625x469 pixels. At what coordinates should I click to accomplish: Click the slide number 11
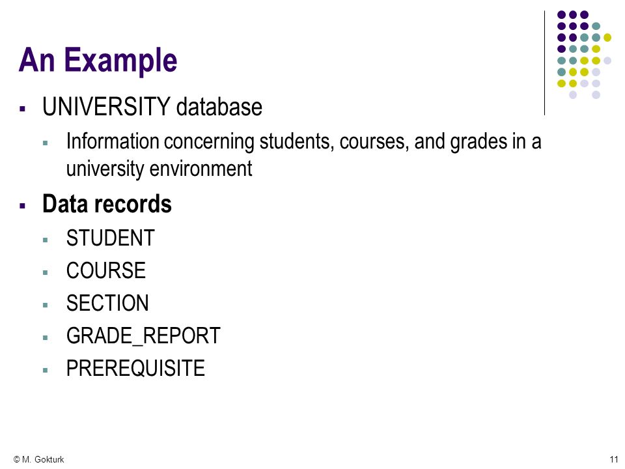614,459
